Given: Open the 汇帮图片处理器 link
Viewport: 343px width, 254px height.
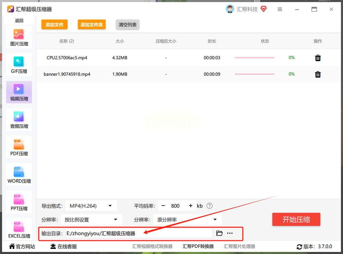Looking at the screenshot, I should pyautogui.click(x=239, y=246).
